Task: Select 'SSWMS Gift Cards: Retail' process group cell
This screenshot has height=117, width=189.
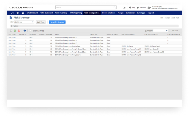Action: pos(152,46)
